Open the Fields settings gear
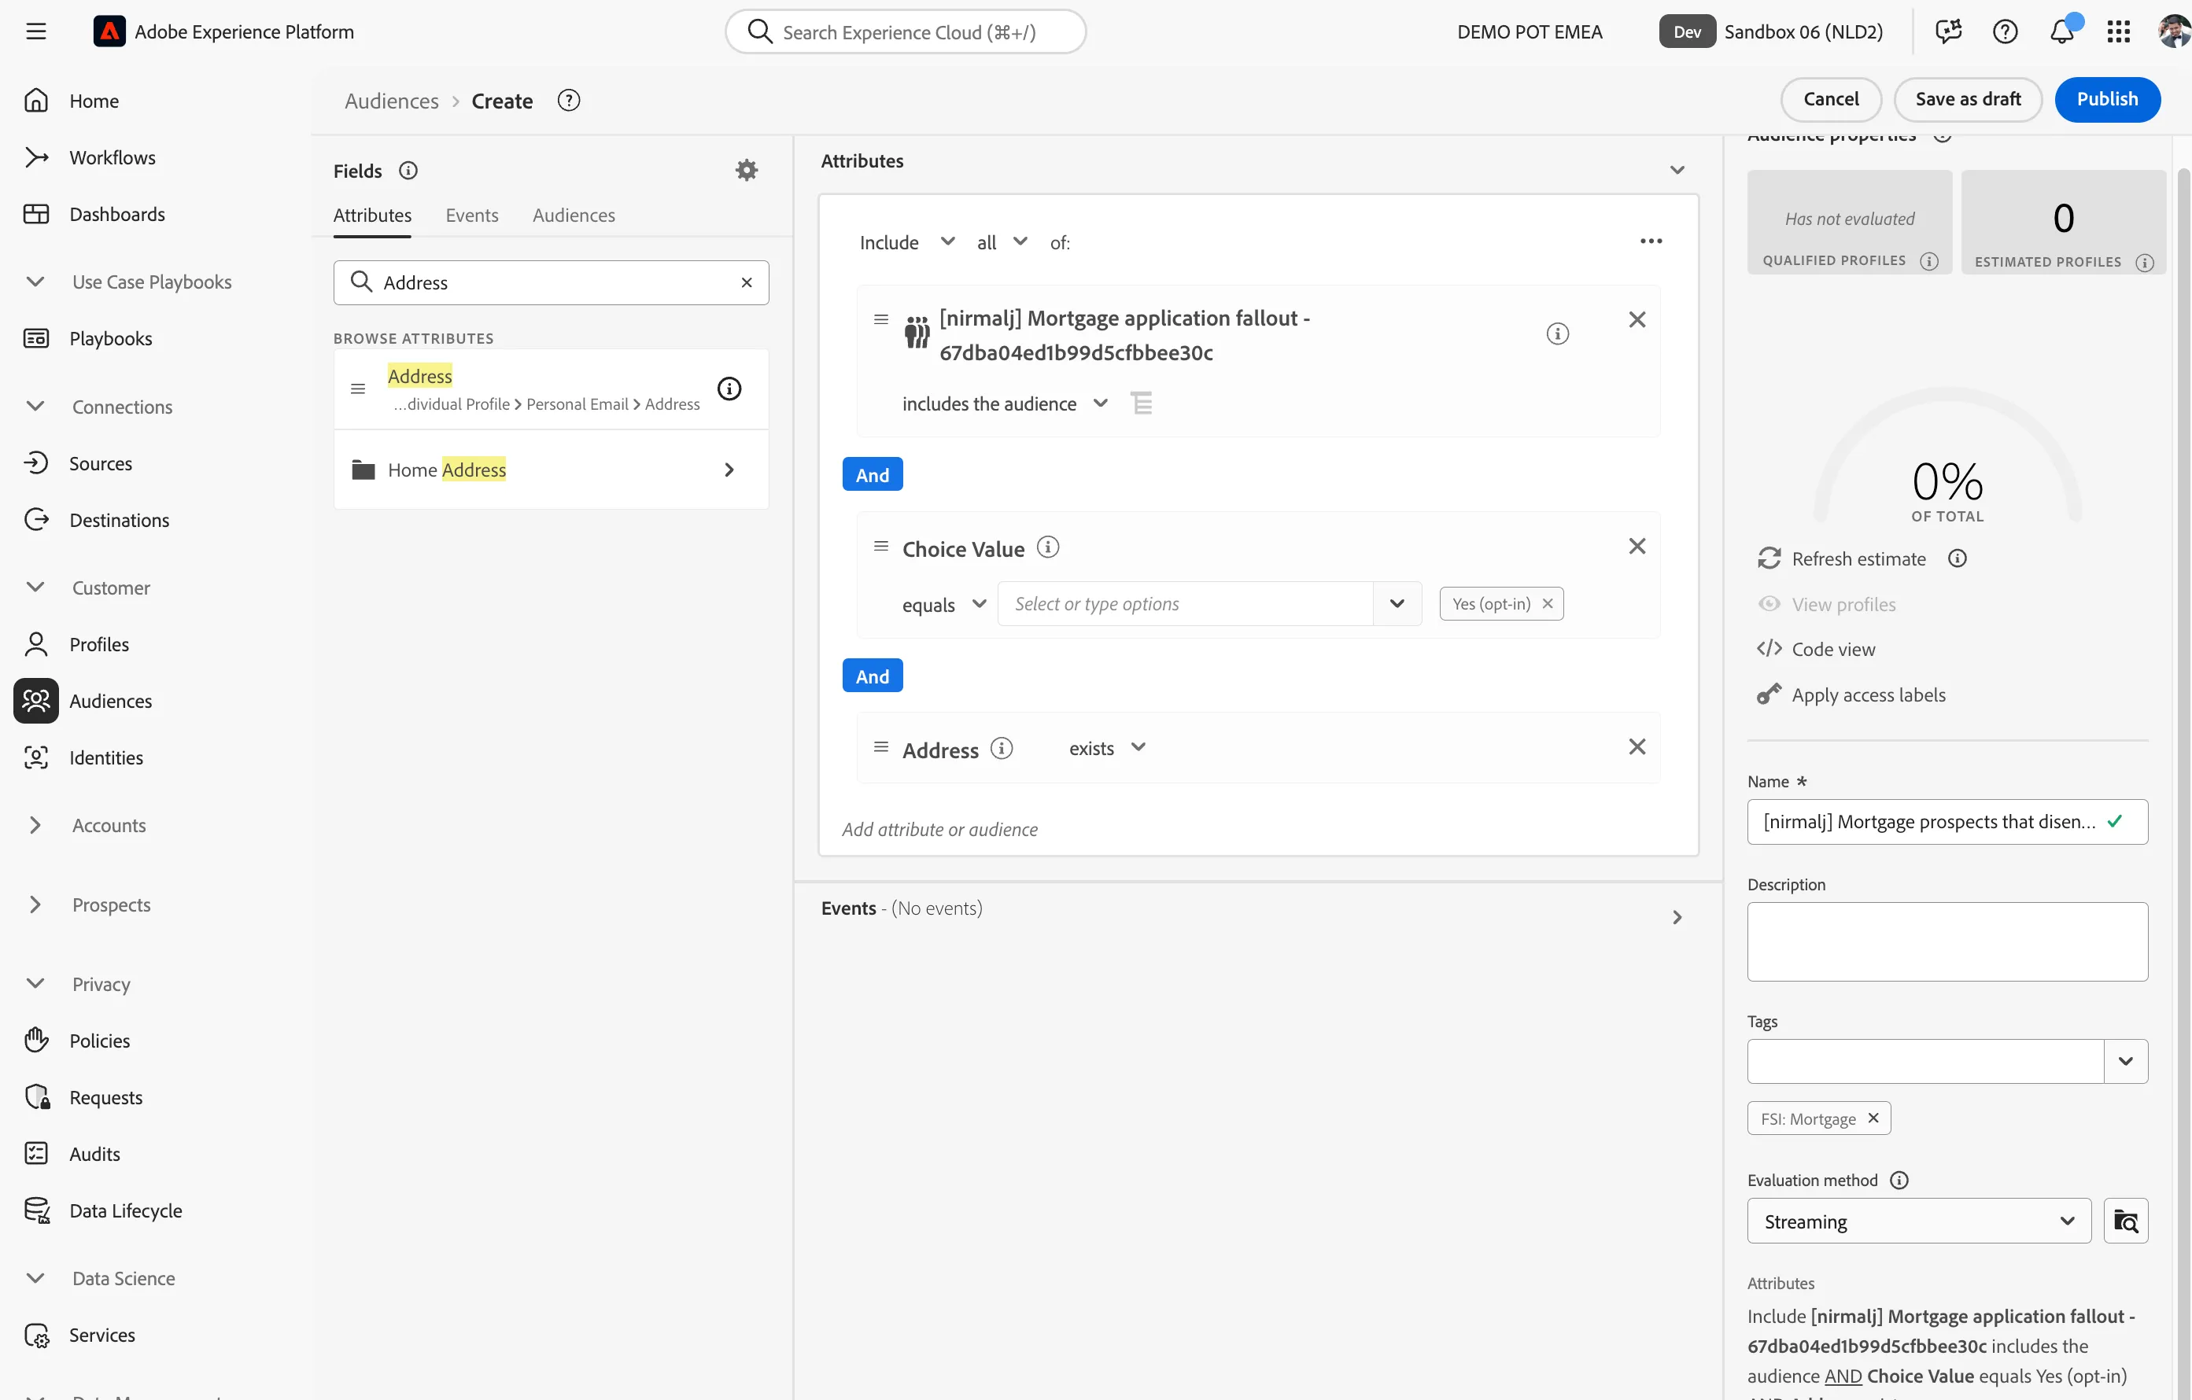This screenshot has height=1400, width=2192. point(747,170)
